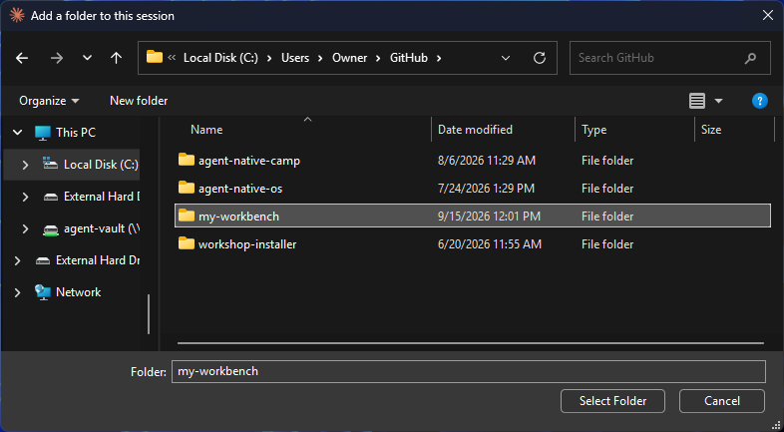Screen dimensions: 784x432
Task: Click the navigation pane scrollbar
Action: (149, 314)
